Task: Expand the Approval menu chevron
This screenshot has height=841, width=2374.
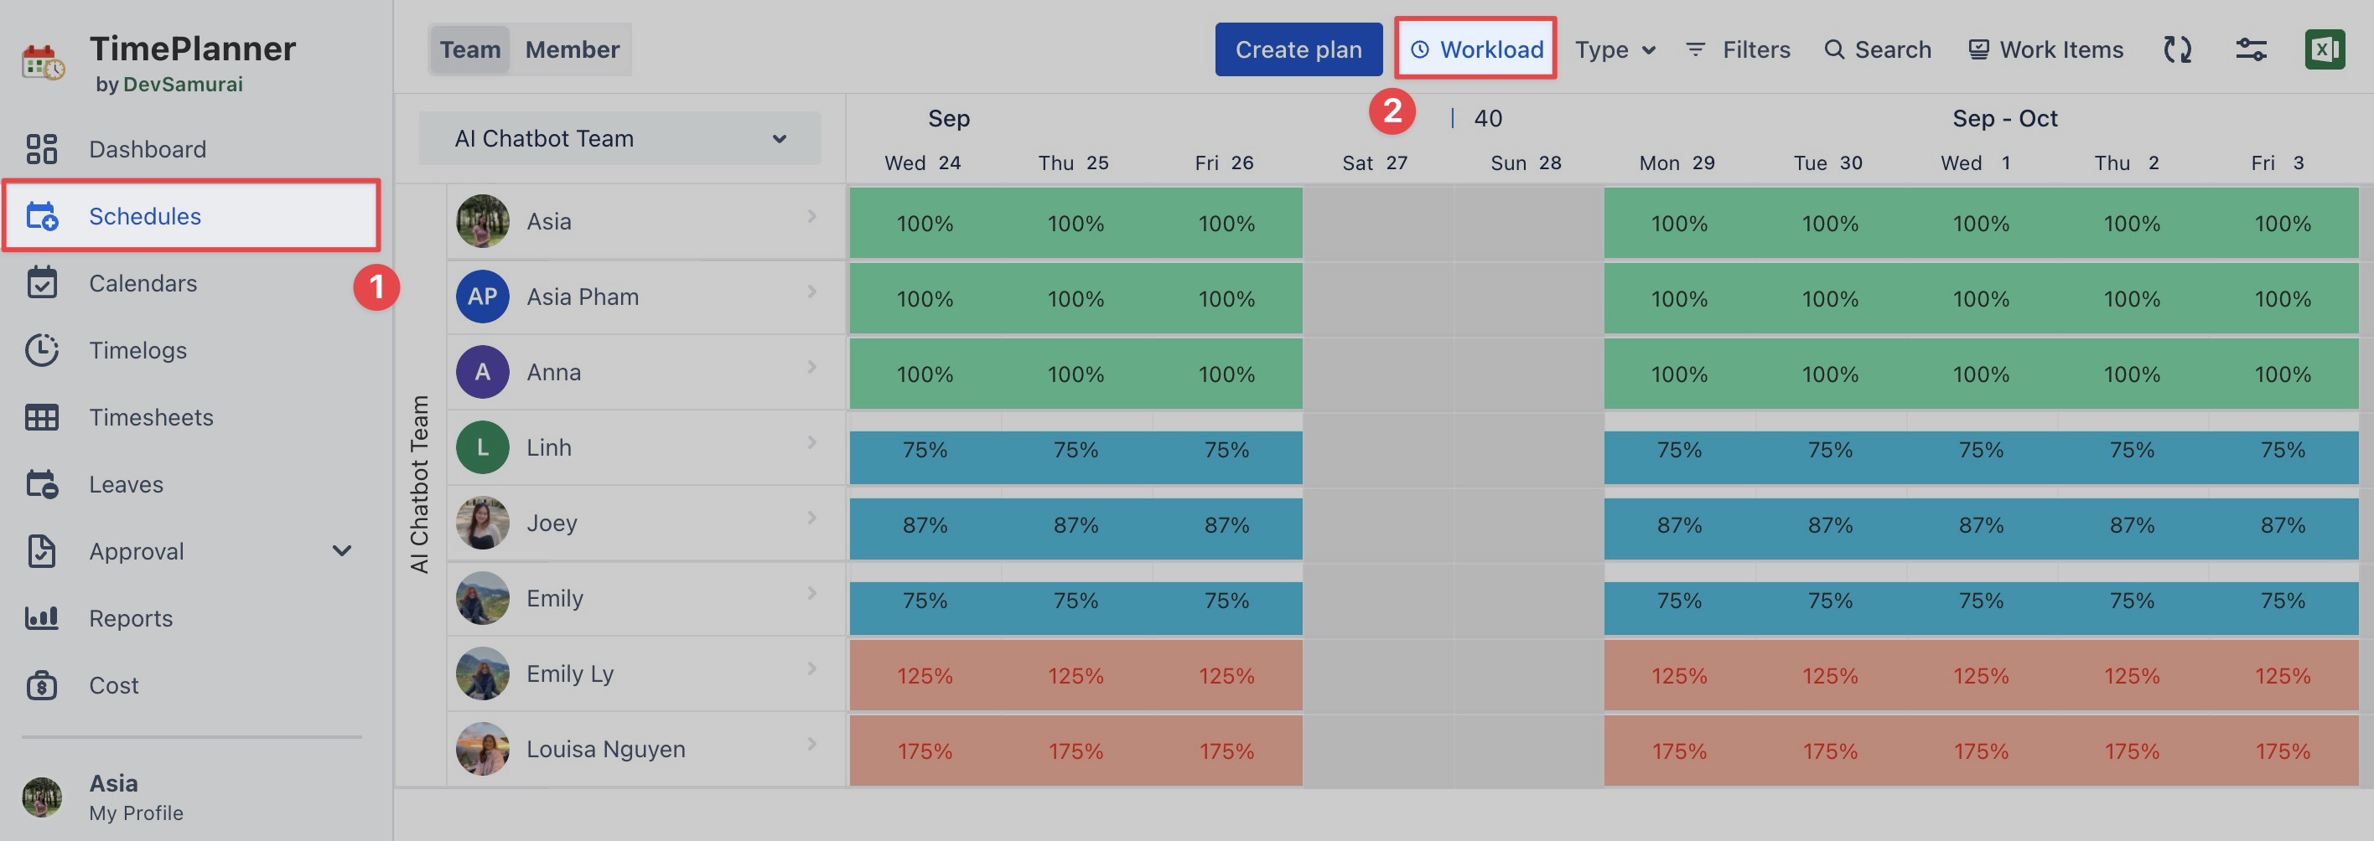Action: click(342, 551)
